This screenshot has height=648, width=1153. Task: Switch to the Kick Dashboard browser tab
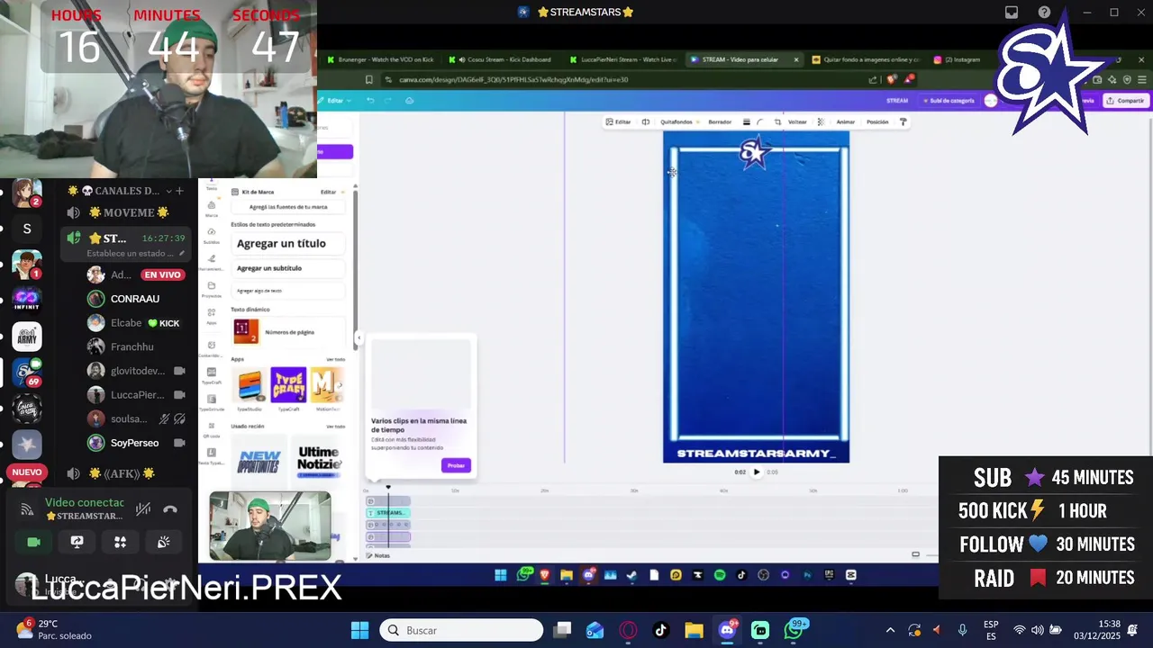(504, 59)
